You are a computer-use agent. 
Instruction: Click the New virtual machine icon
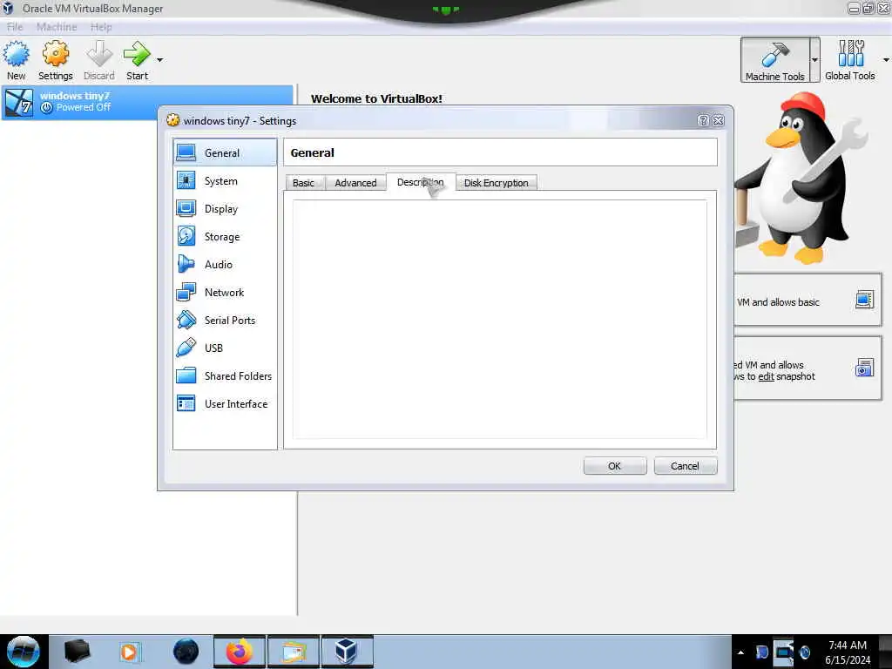[16, 60]
